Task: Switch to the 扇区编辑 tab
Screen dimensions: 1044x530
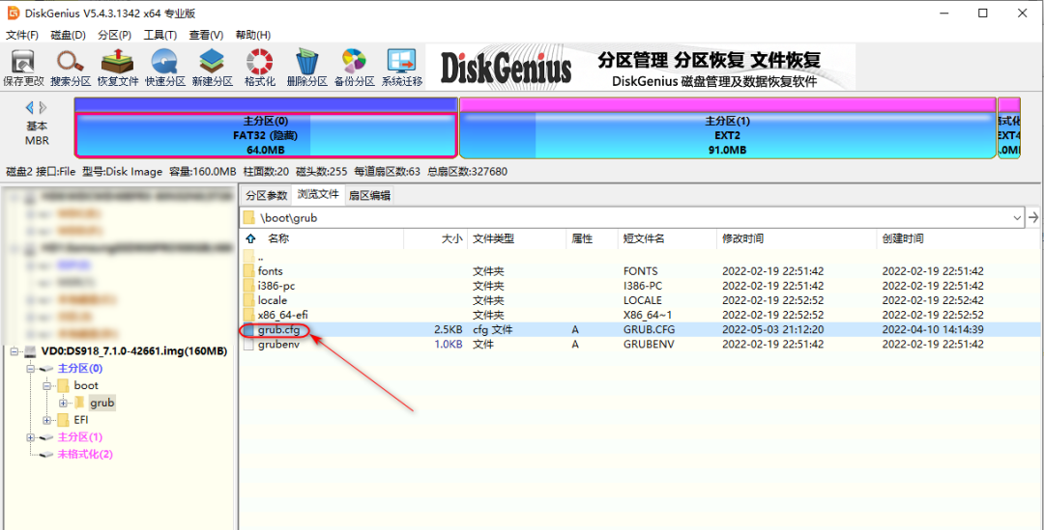Action: click(369, 196)
